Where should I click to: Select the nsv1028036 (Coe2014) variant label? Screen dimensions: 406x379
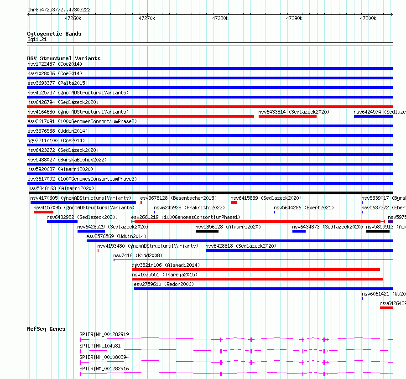point(55,73)
